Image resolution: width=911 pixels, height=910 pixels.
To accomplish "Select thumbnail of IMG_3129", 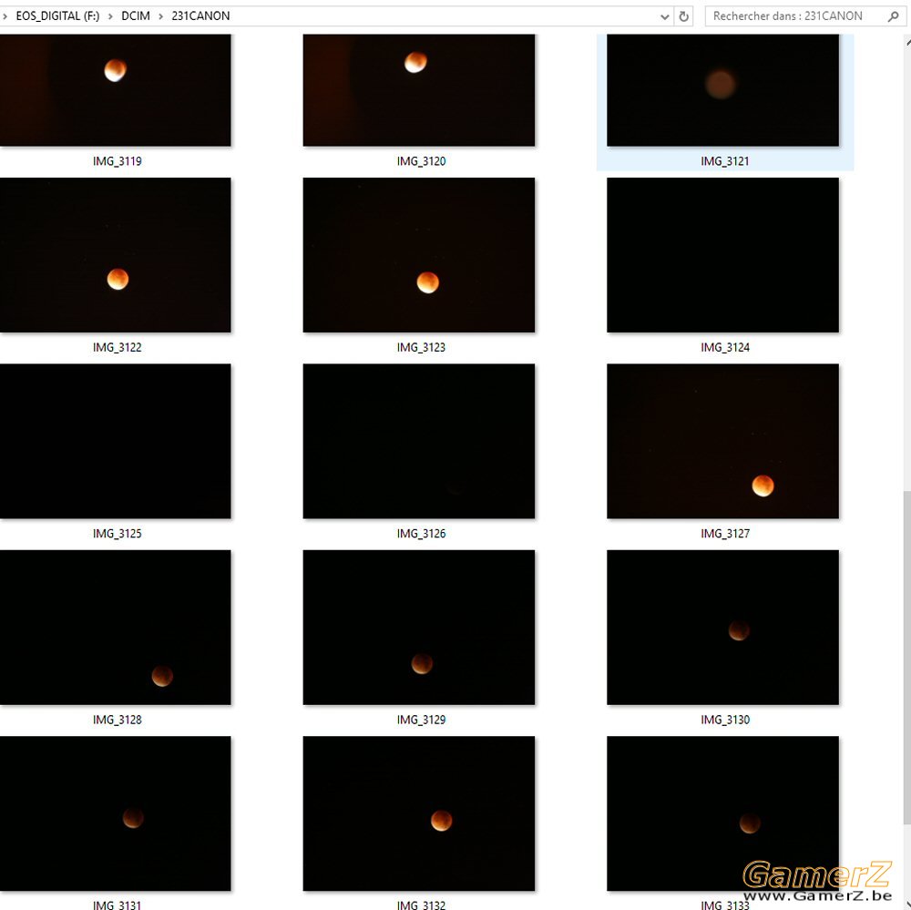I will point(419,628).
